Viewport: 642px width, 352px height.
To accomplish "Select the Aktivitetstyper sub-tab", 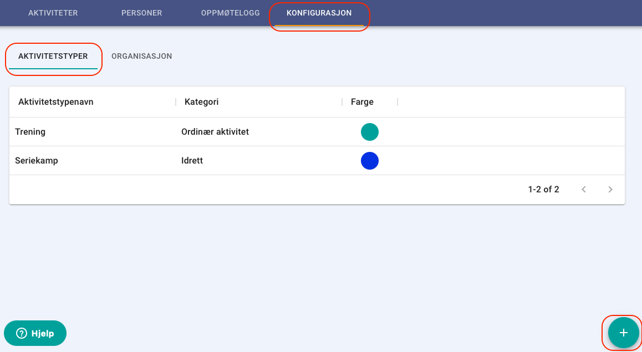I will pos(53,56).
